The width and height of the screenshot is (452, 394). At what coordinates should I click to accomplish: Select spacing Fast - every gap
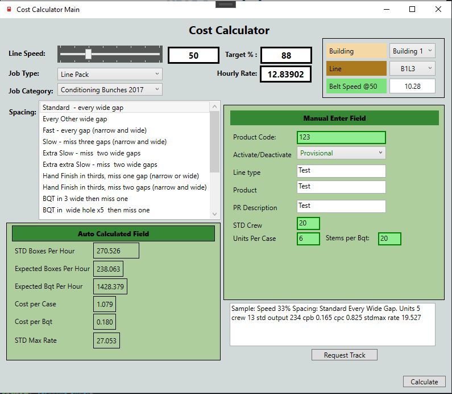[125, 130]
